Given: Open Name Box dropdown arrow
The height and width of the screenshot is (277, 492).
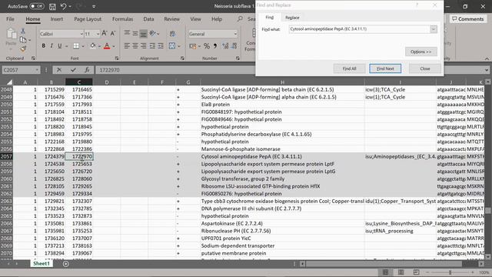Looking at the screenshot, I should pyautogui.click(x=37, y=70).
